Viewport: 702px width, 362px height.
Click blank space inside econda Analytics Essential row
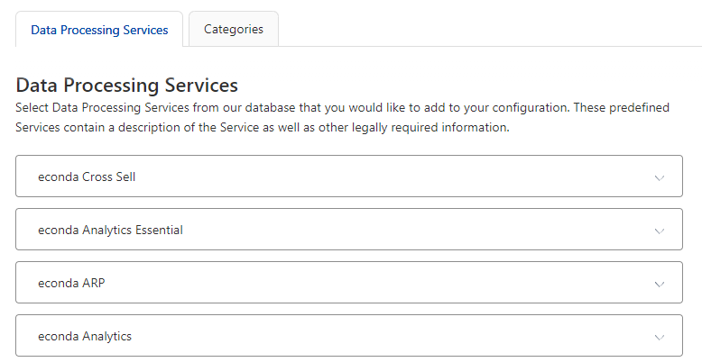[x=406, y=230]
